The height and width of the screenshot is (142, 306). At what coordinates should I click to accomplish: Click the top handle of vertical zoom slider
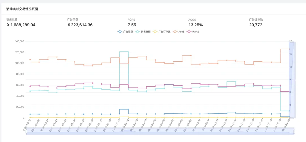pos(292,42)
